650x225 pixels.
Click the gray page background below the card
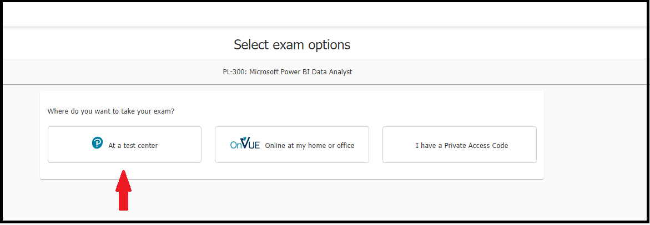click(331, 201)
